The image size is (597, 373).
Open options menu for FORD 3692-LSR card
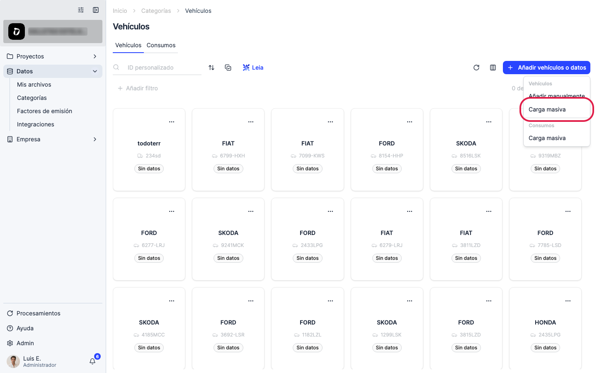click(251, 301)
